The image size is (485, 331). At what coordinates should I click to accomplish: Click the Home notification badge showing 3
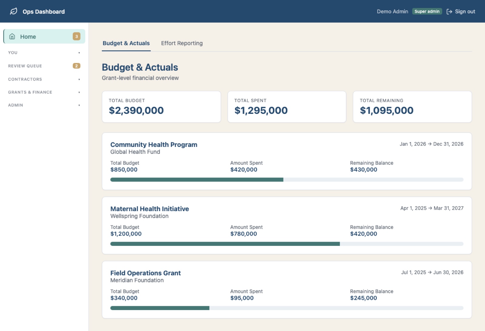point(76,36)
